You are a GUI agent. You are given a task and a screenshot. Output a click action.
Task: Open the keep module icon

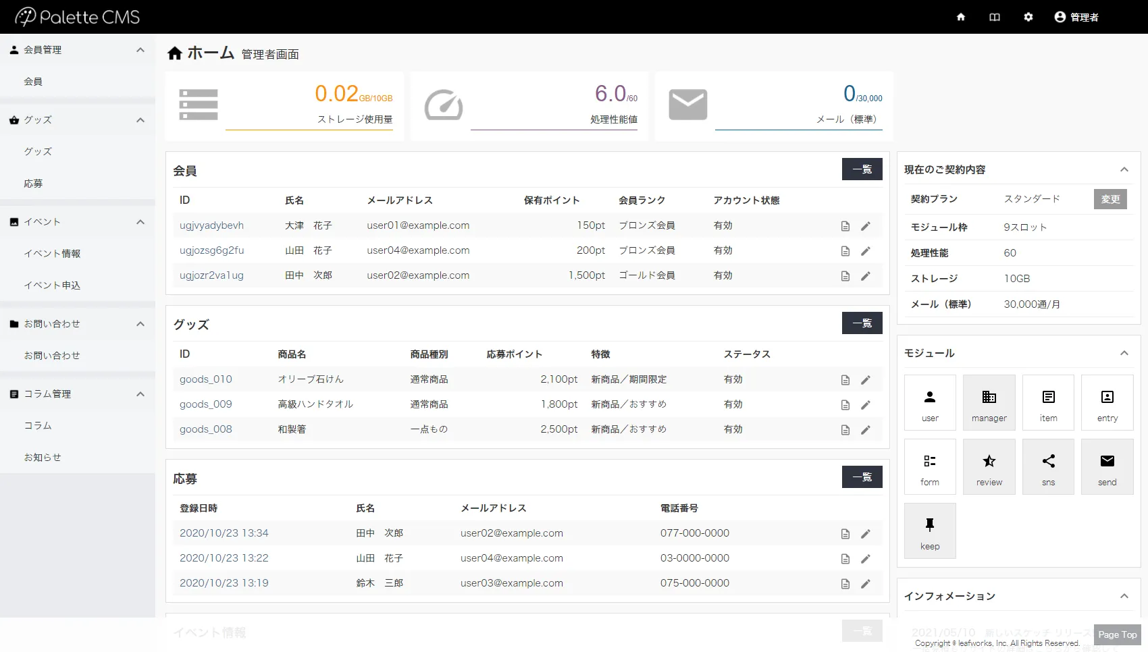tap(930, 531)
